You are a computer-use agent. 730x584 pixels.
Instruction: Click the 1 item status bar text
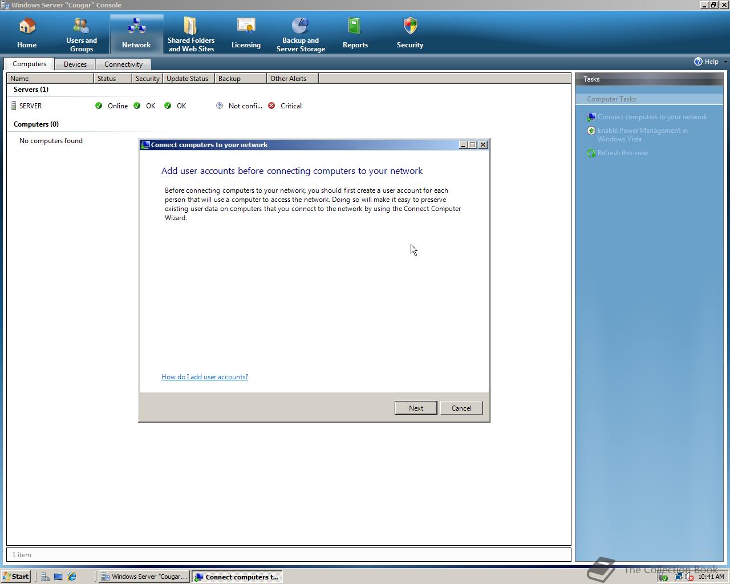coord(22,555)
